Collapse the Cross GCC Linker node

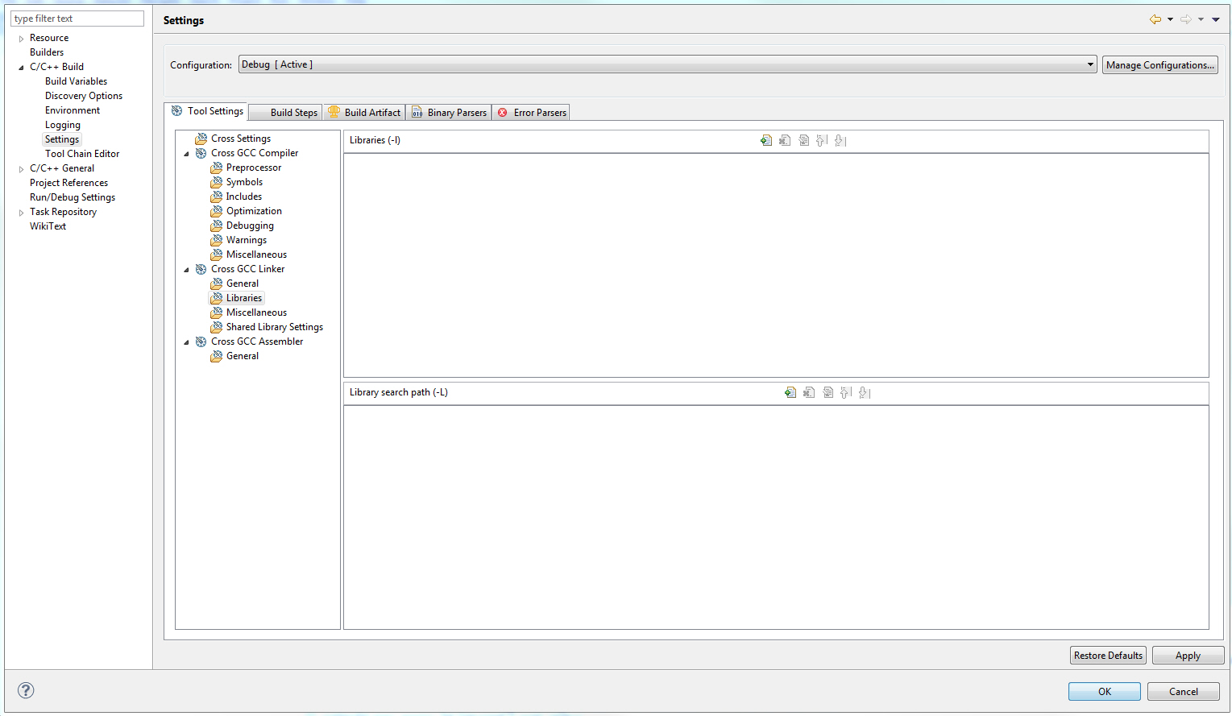coord(186,270)
